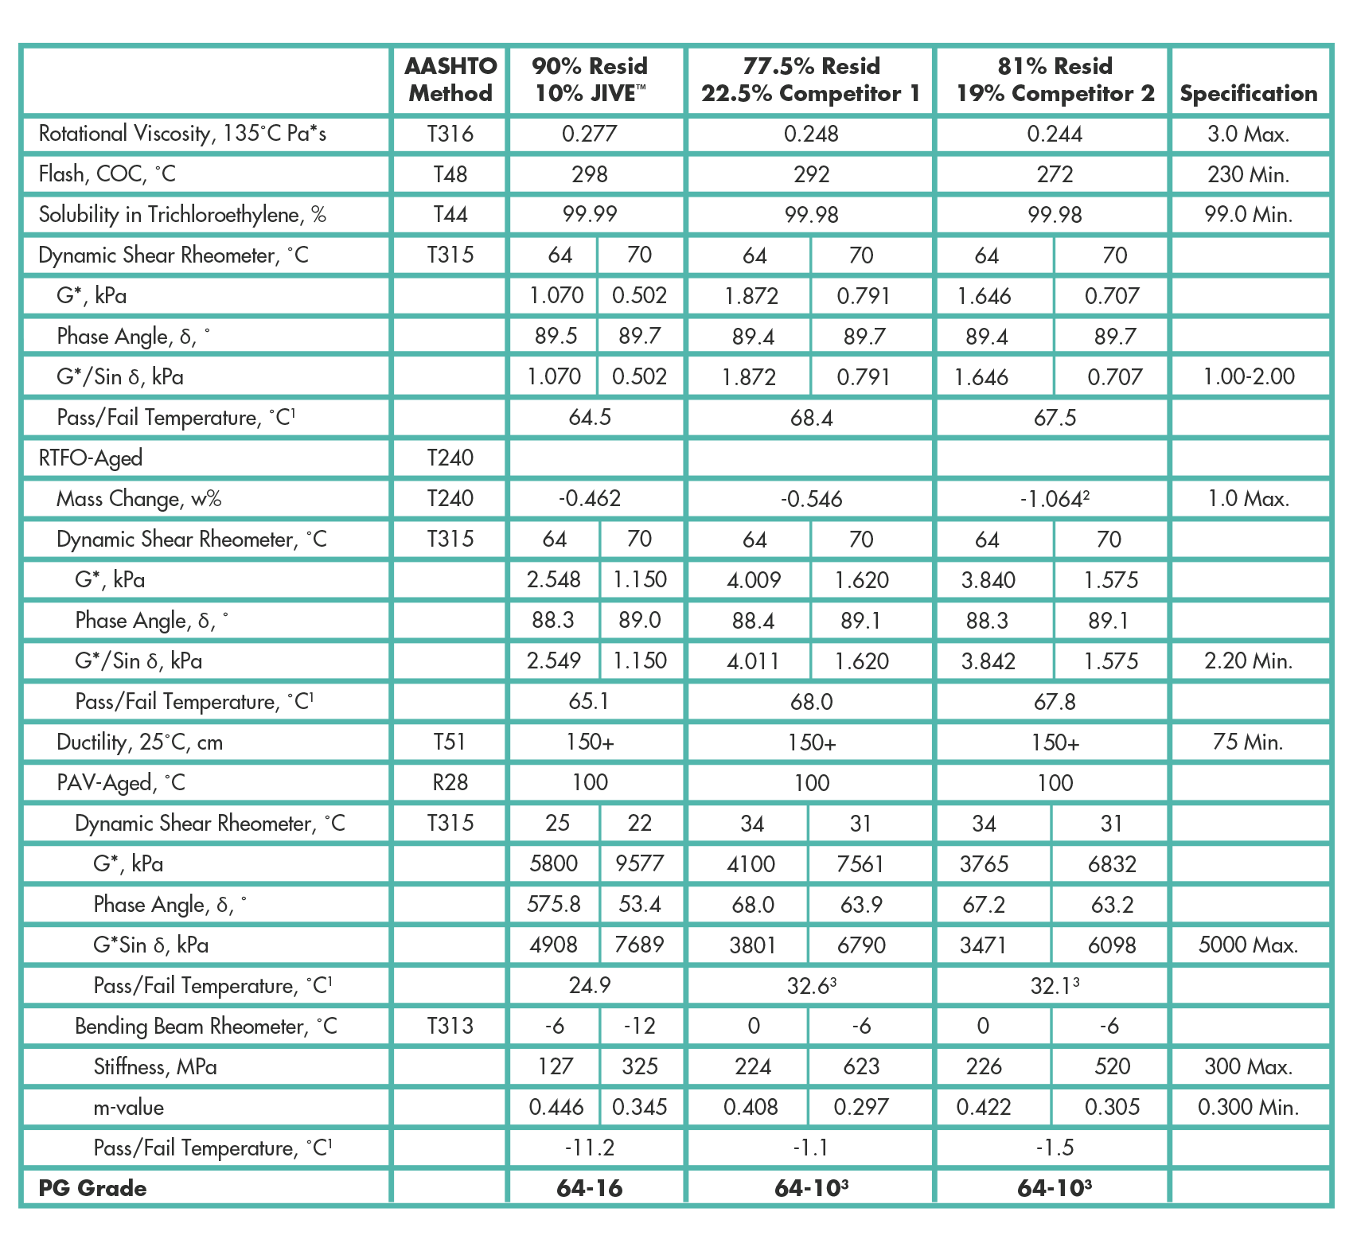Screen dimensions: 1353x1243
Task: Select the 64-16 PG Grade value
Action: (x=589, y=1189)
